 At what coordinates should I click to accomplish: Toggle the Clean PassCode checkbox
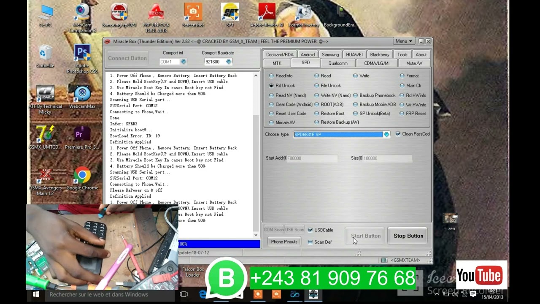398,134
